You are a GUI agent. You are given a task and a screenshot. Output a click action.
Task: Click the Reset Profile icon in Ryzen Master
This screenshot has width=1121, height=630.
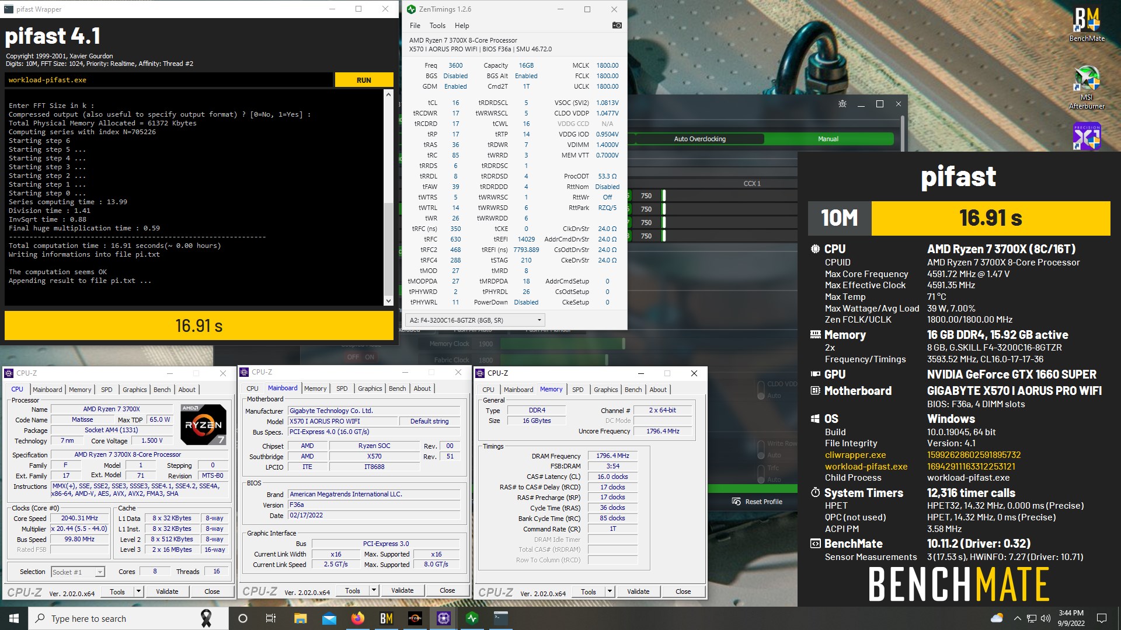pos(736,502)
